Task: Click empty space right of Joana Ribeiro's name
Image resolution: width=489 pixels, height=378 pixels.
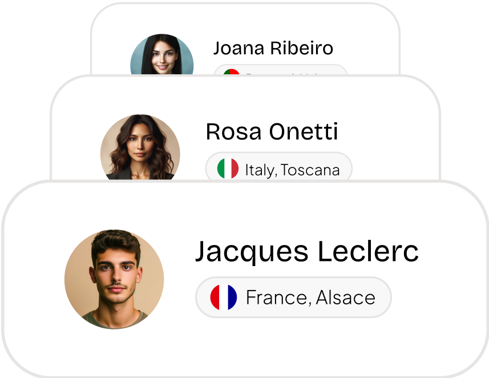Action: [x=365, y=49]
